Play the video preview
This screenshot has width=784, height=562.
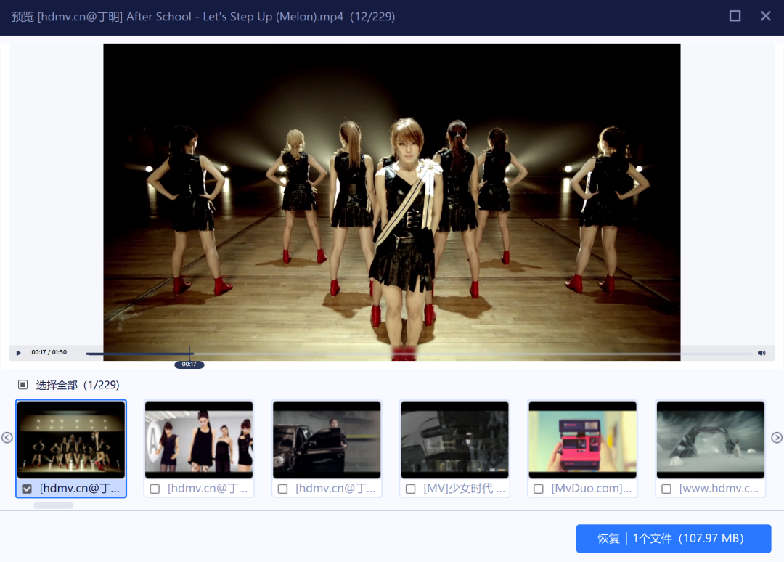coord(18,352)
